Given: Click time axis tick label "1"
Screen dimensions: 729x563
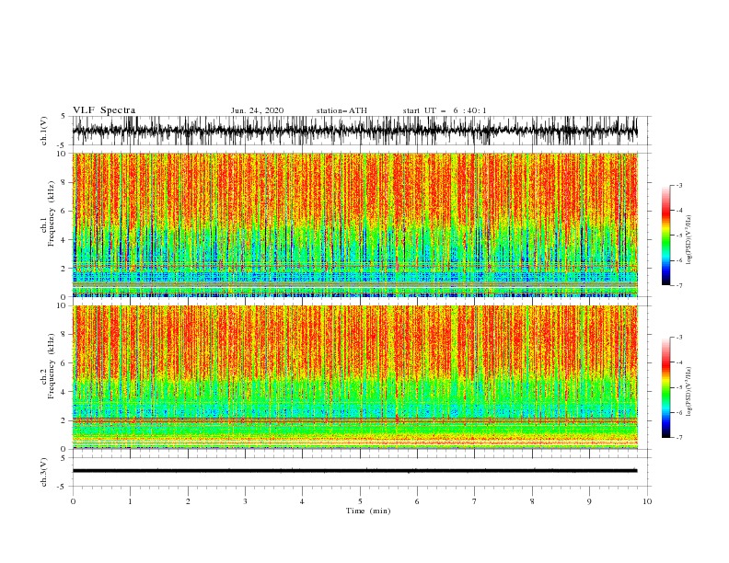Looking at the screenshot, I should (x=131, y=501).
